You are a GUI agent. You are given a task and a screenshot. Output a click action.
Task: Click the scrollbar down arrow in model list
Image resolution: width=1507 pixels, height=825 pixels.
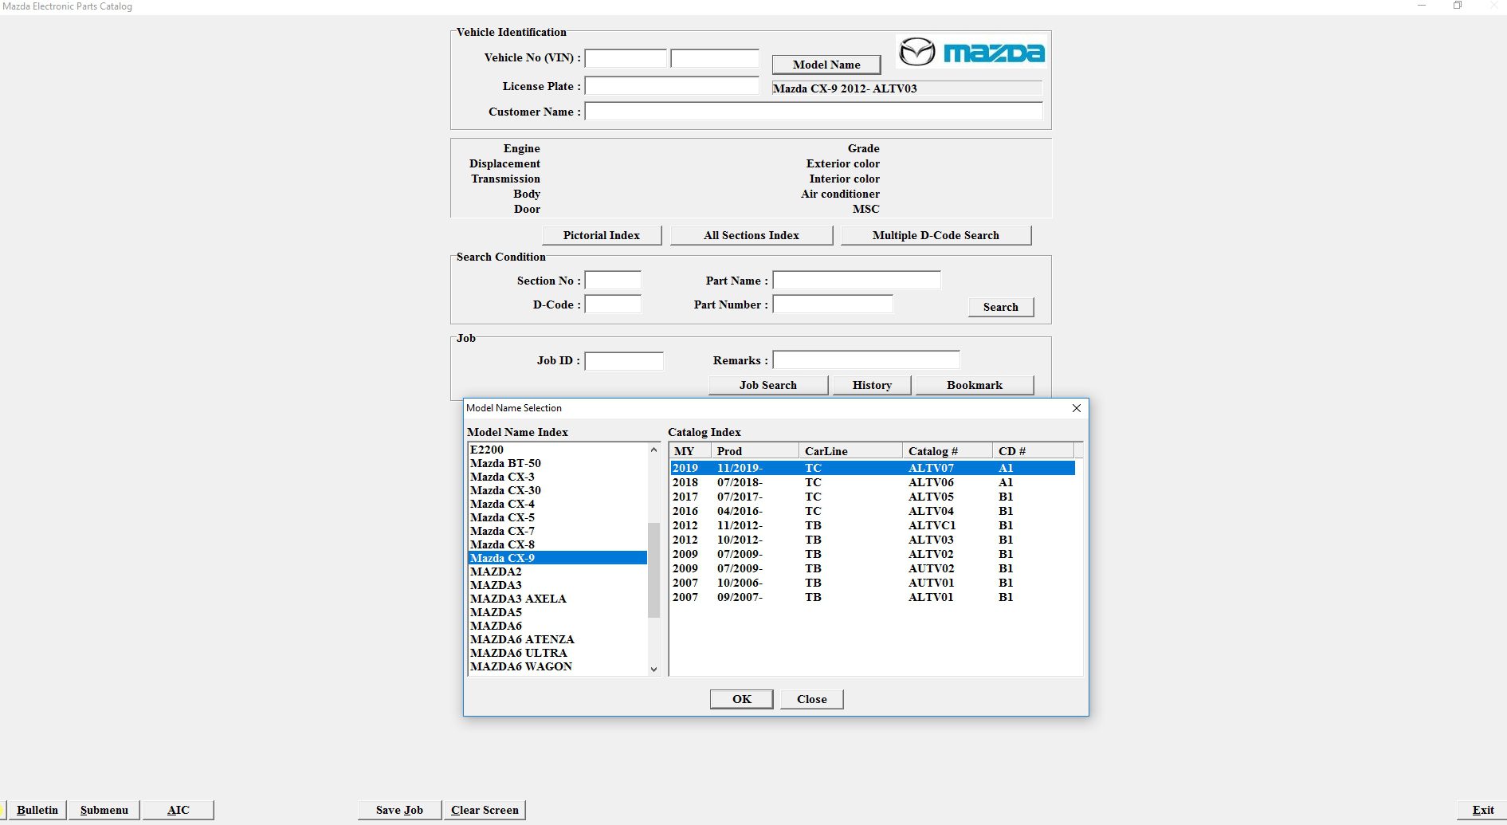click(653, 669)
